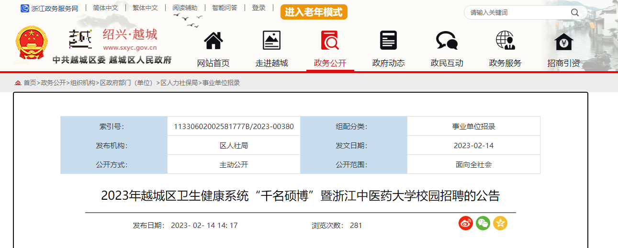Share to QZone with the yellow star icon

click(x=500, y=223)
